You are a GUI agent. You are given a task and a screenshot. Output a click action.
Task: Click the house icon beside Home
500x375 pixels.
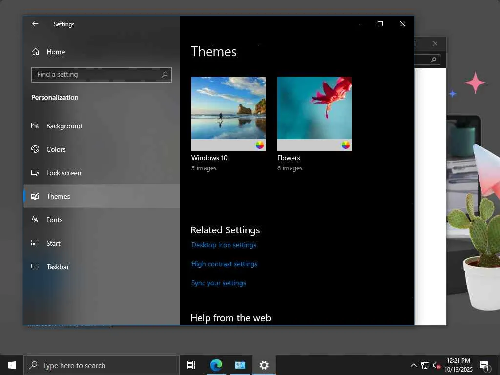pos(35,52)
